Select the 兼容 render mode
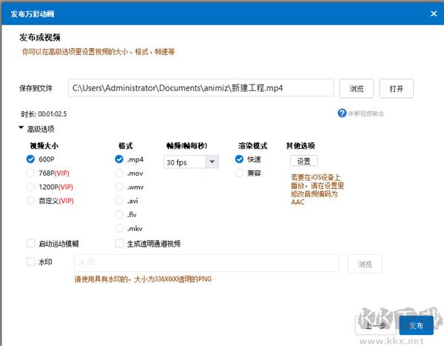This screenshot has height=346, width=444. [240, 173]
